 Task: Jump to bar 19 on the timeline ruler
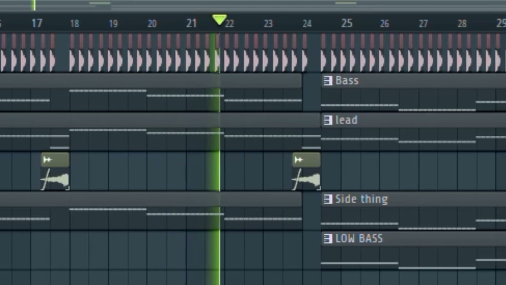(x=113, y=24)
